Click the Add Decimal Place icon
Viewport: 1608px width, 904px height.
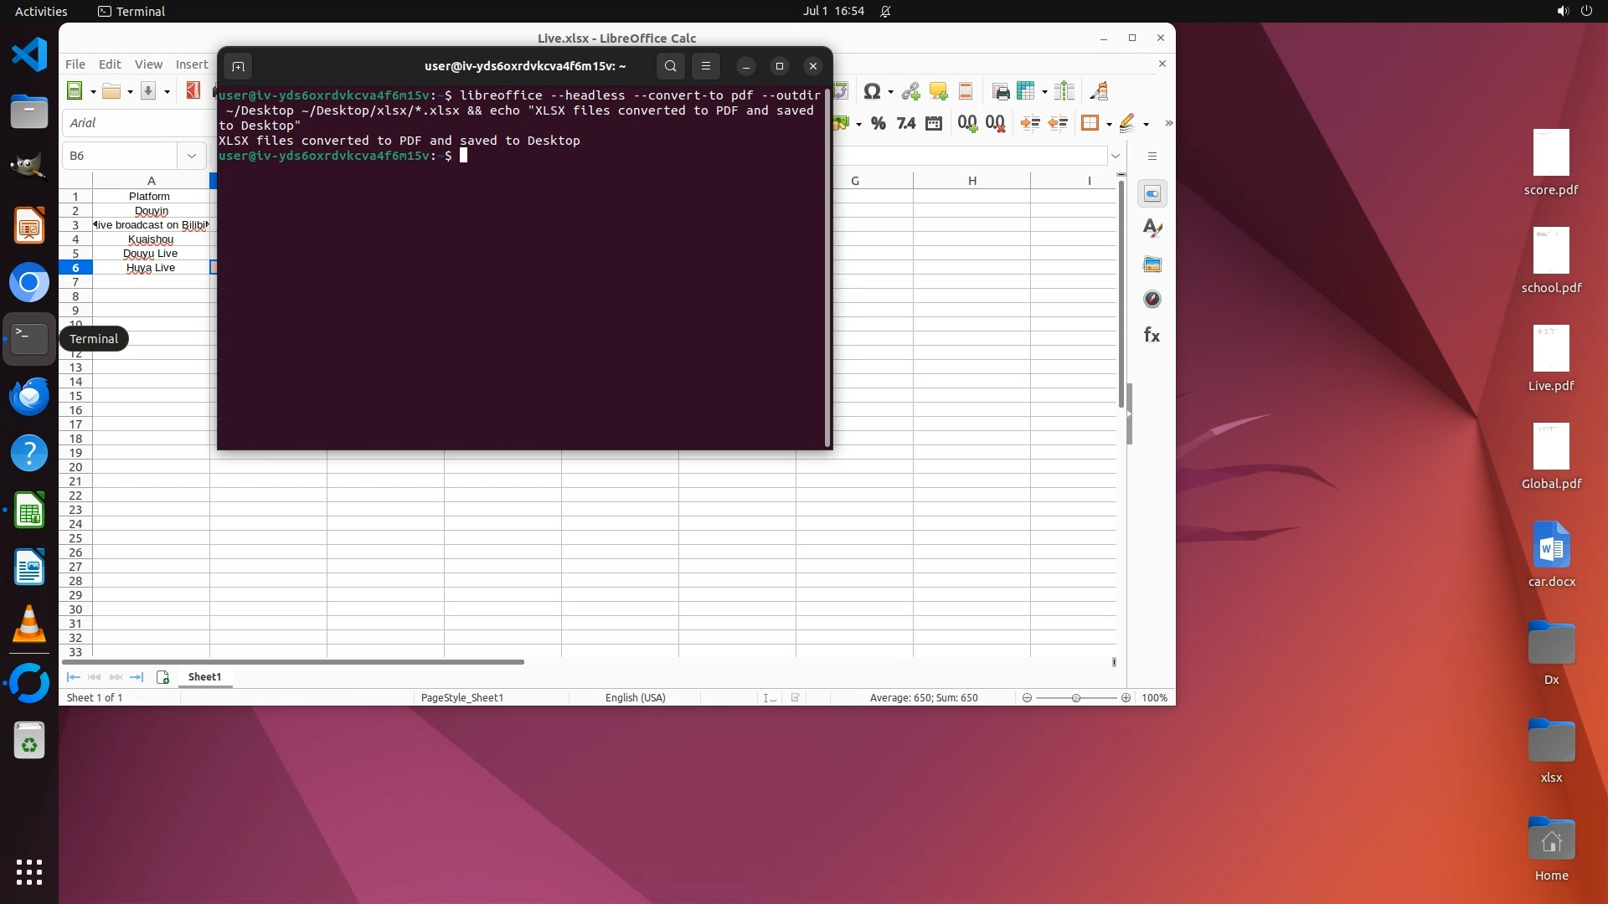(x=967, y=124)
